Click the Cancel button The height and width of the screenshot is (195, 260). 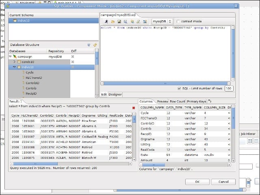click(x=223, y=182)
